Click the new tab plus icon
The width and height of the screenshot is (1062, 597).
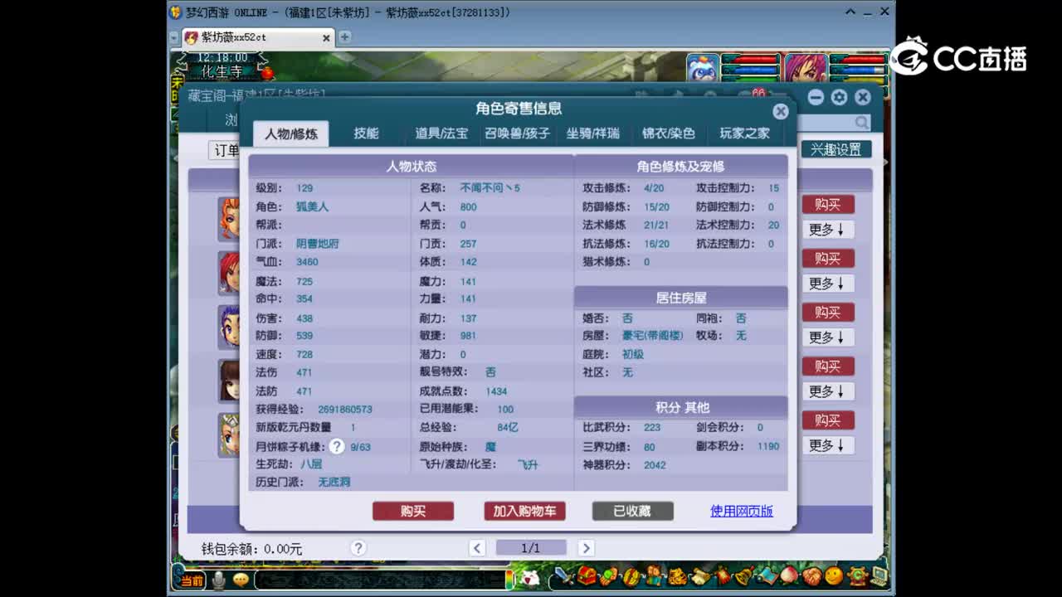(x=344, y=37)
